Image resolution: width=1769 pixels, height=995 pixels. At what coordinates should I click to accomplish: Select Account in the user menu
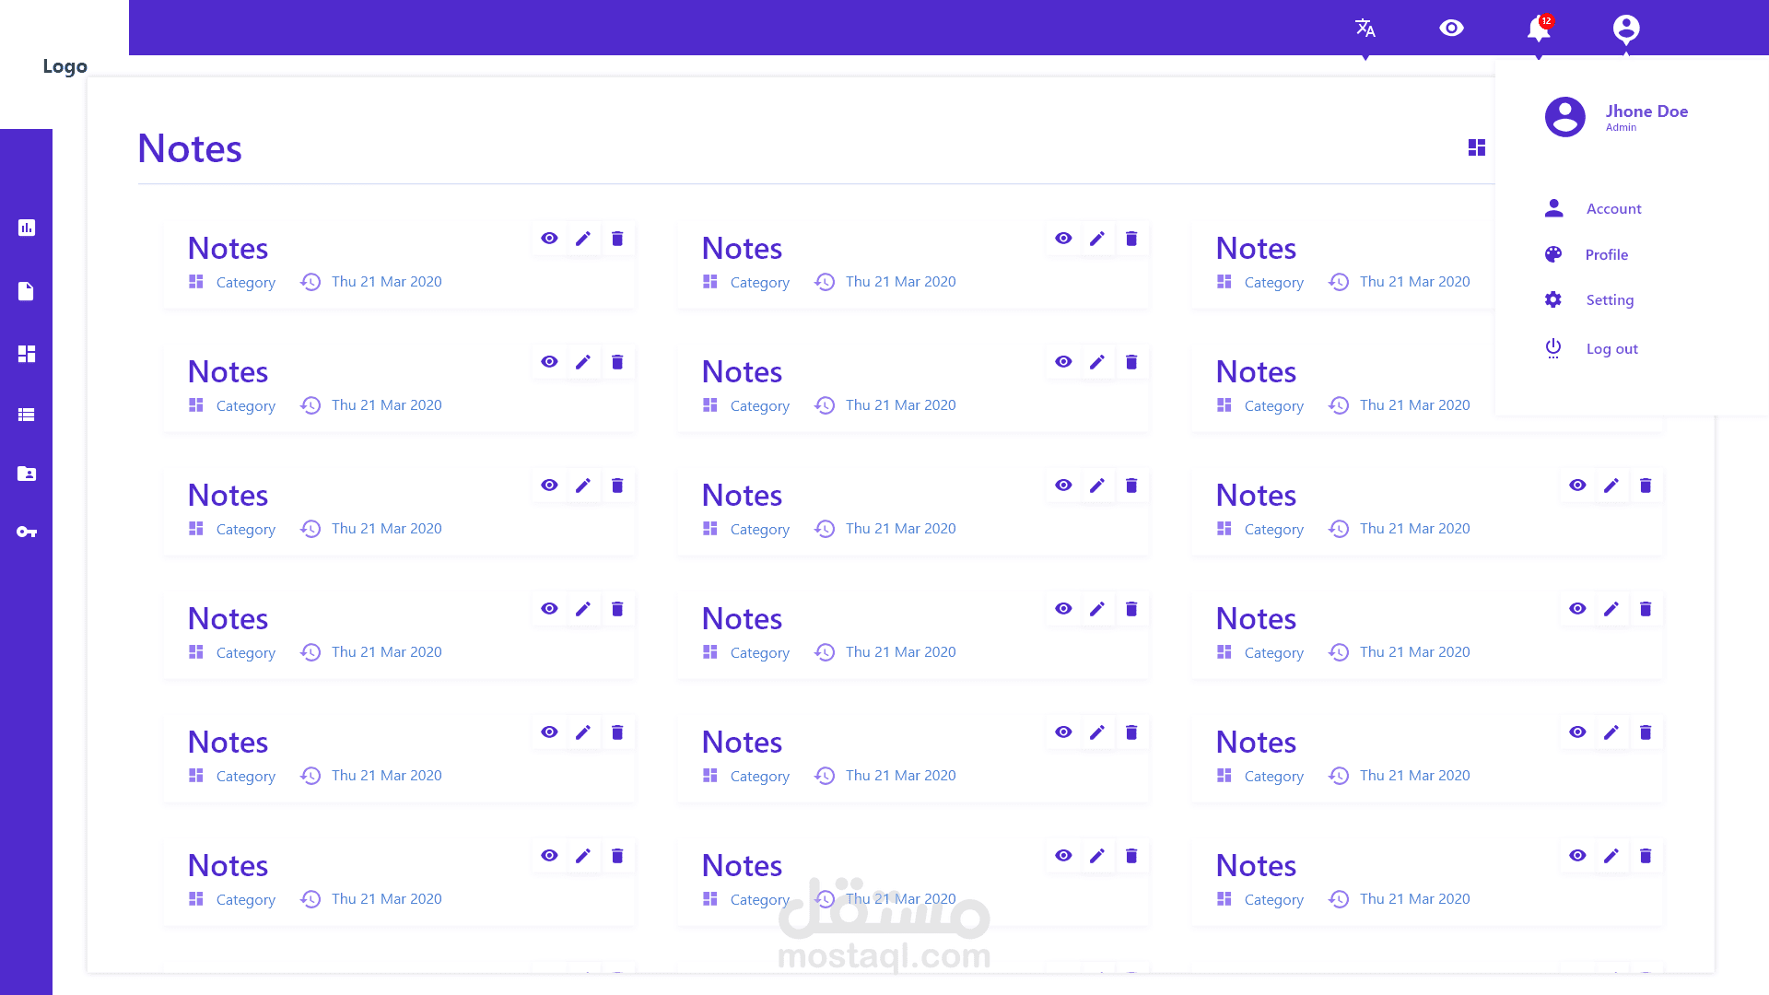(1613, 209)
